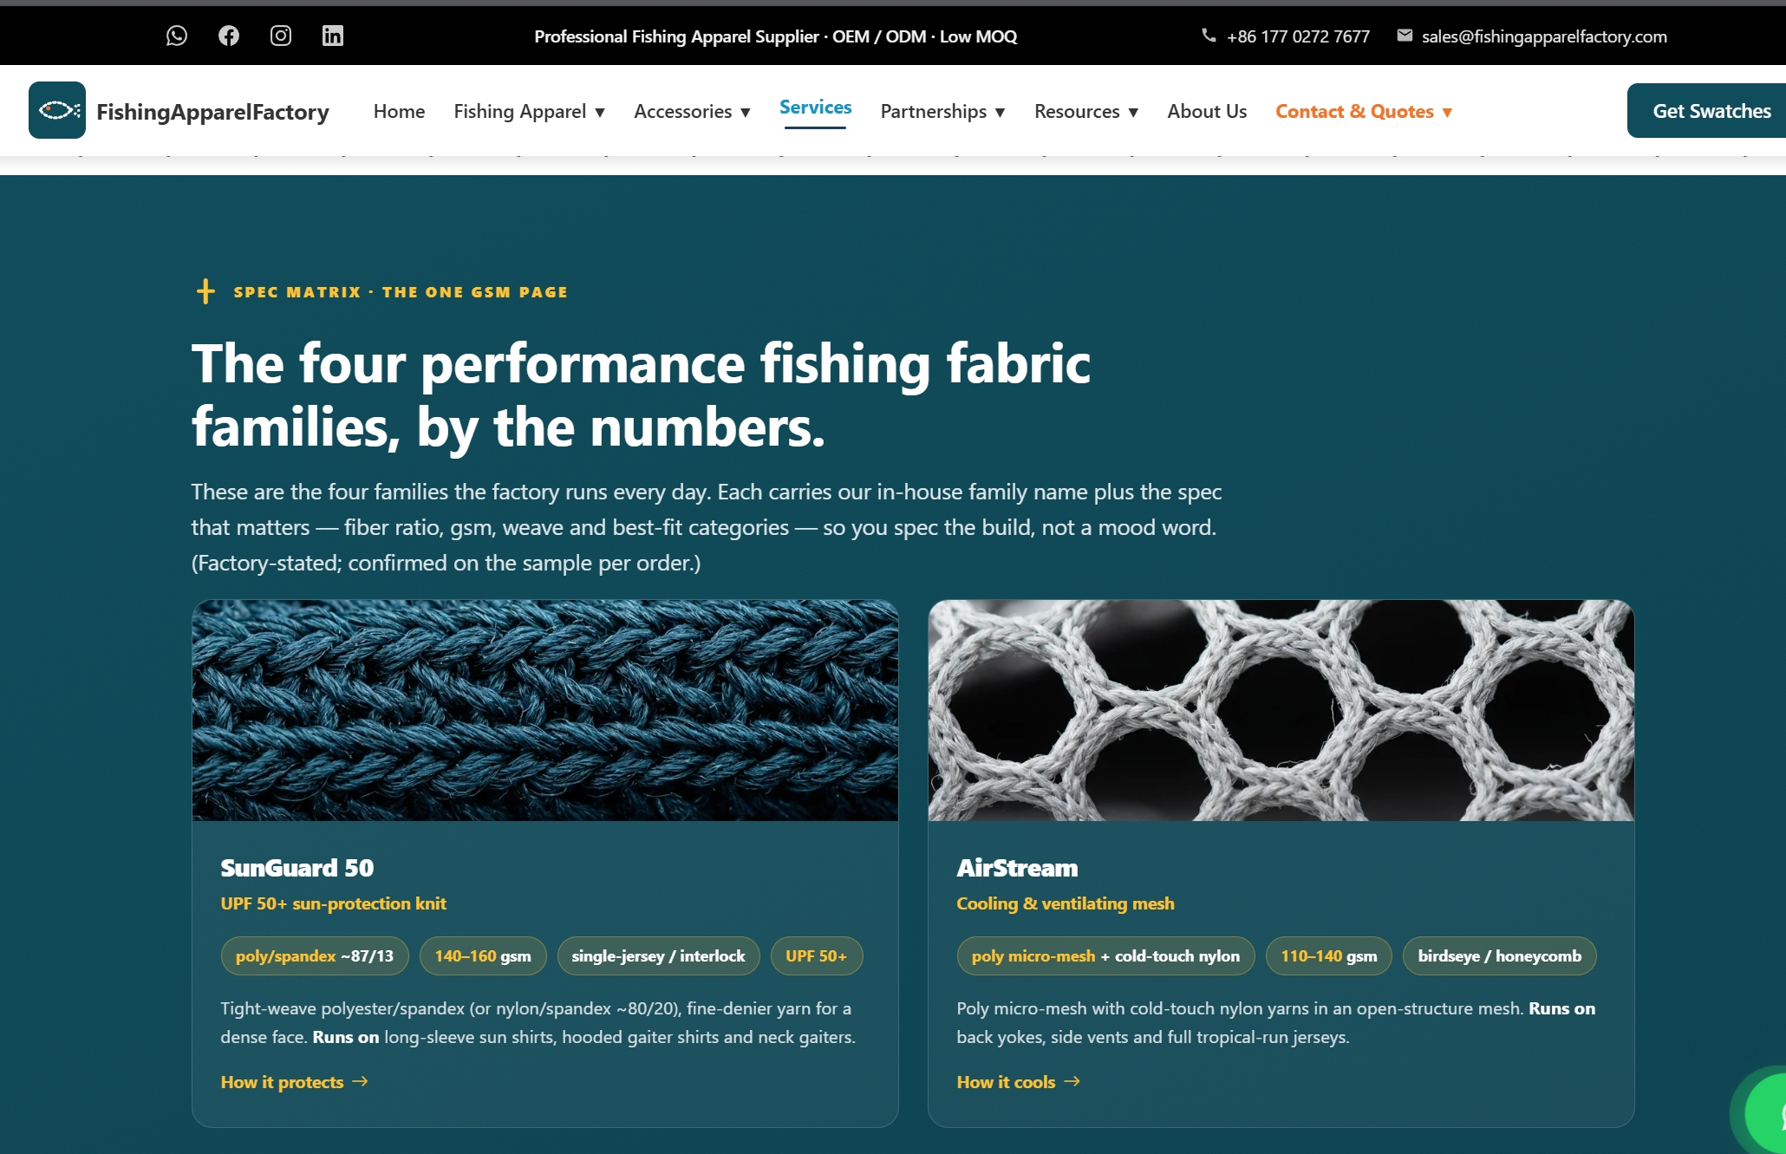Click the single-jersey / interlock tag
The height and width of the screenshot is (1154, 1786).
pos(658,955)
